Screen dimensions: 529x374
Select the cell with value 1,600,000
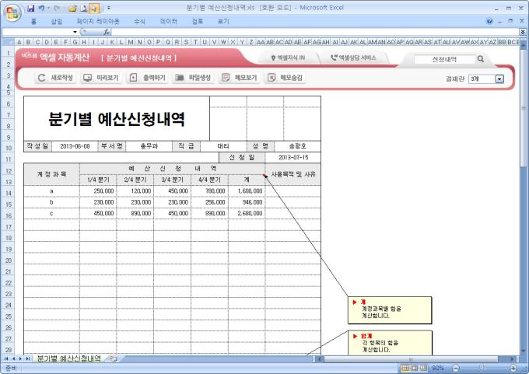coord(247,191)
